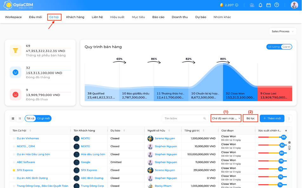This screenshot has height=188, width=302.
Task: Click the info icon beside 2.207
Action: point(237,5)
